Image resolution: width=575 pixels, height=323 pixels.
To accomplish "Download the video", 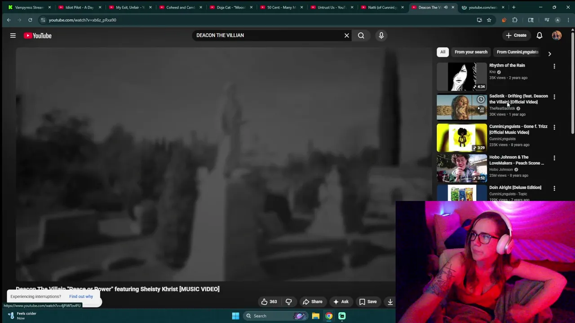I will point(390,302).
